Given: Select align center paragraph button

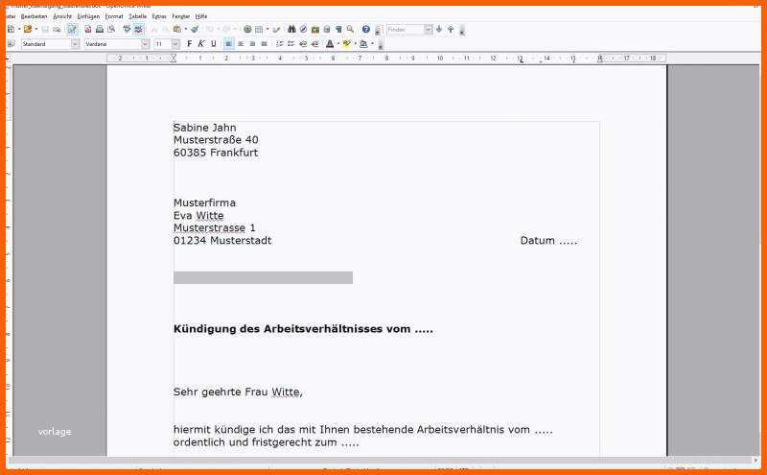Looking at the screenshot, I should click(241, 44).
